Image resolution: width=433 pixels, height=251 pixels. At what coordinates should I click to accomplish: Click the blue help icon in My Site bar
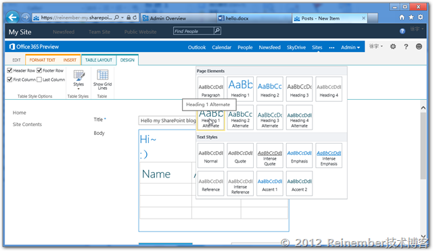point(403,31)
